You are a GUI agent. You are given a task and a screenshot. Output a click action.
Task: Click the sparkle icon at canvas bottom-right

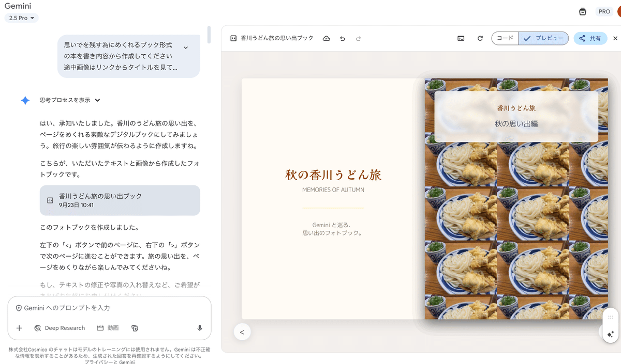[611, 334]
